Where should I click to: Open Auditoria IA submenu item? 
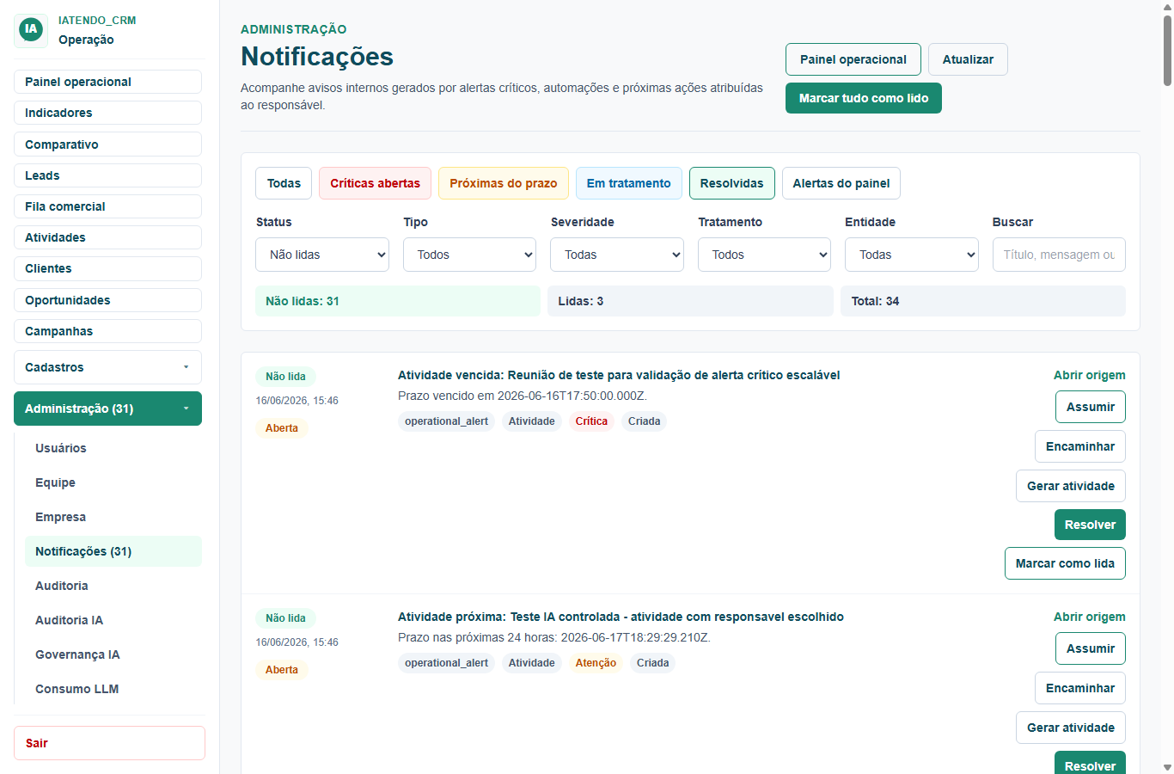tap(113, 620)
